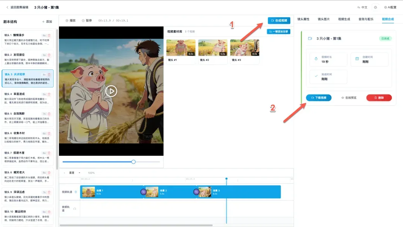Click the zoom-in plus icon in timeline
This screenshot has width=403, height=227.
coord(79,173)
